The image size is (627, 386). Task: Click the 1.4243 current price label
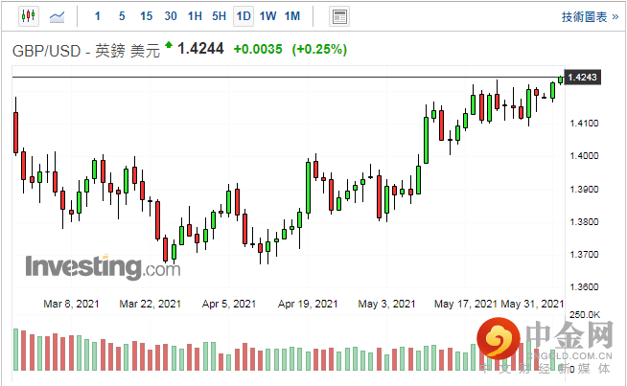coord(583,78)
